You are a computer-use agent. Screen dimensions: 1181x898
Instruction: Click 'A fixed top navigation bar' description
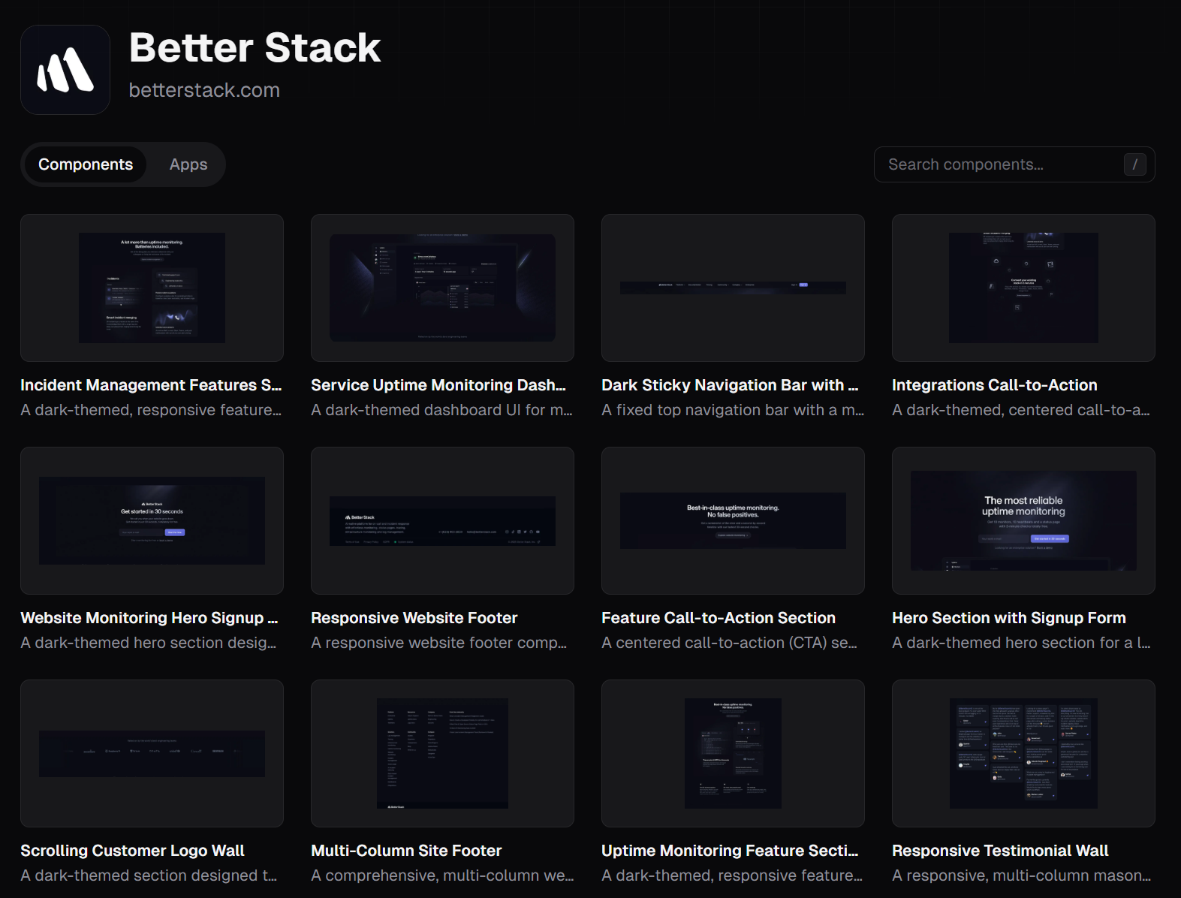tap(733, 410)
